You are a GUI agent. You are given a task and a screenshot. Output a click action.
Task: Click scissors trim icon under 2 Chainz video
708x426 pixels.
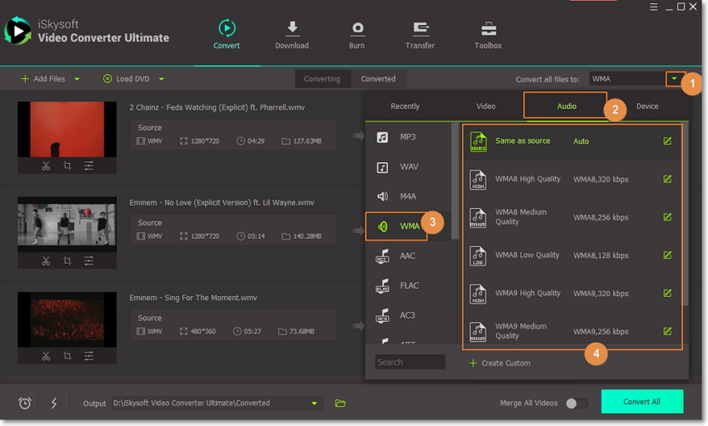pos(46,166)
